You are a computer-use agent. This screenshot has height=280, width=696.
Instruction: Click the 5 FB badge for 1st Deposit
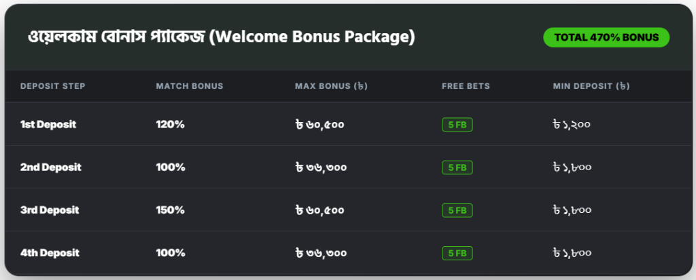[x=457, y=125]
